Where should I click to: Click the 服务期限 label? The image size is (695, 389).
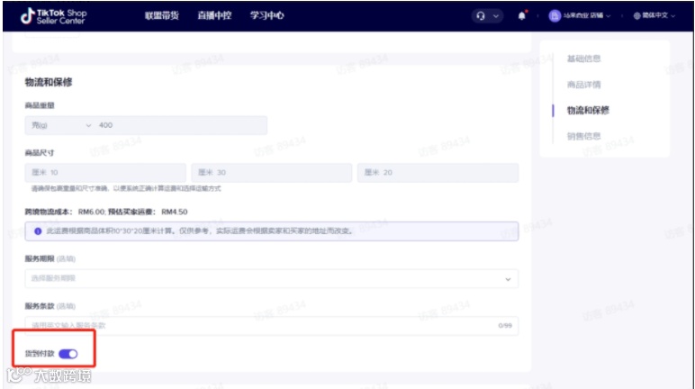[40, 258]
